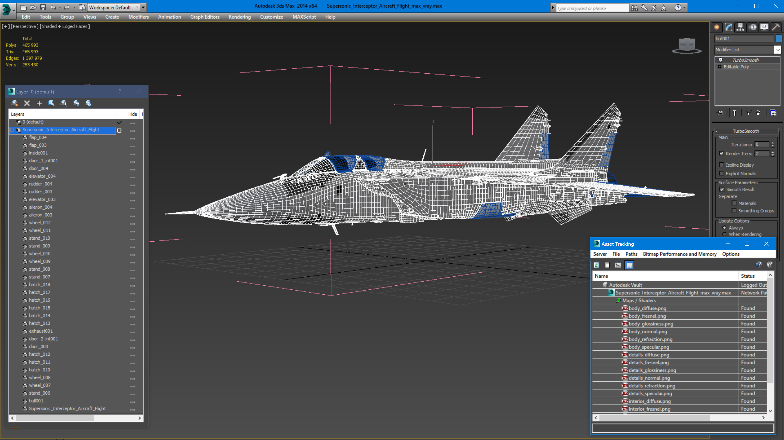Screen dimensions: 784x440
Task: Enable the Isoline Display checkbox
Action: tap(721, 165)
